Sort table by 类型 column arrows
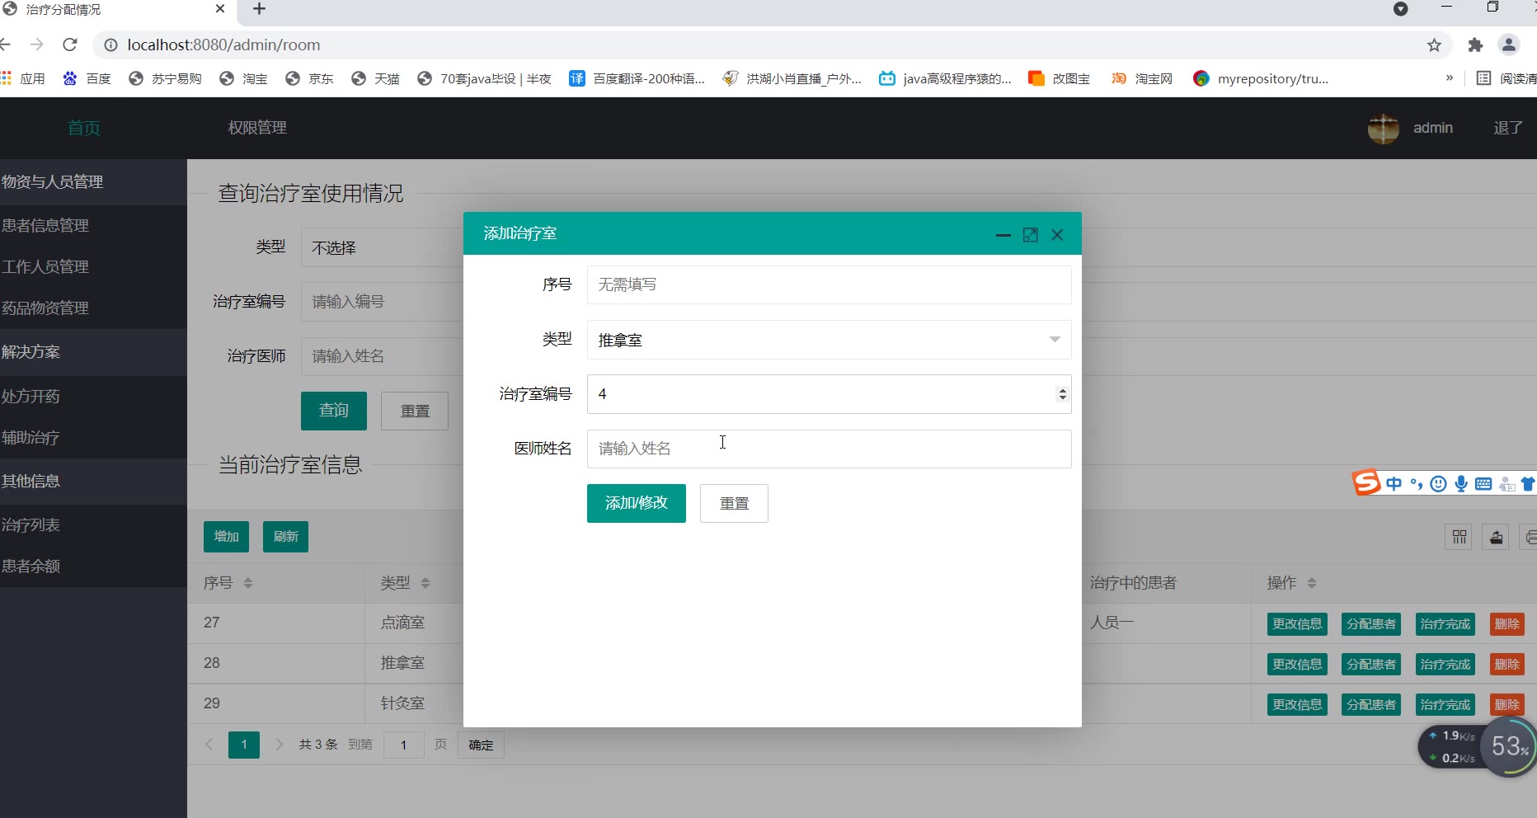 425,583
